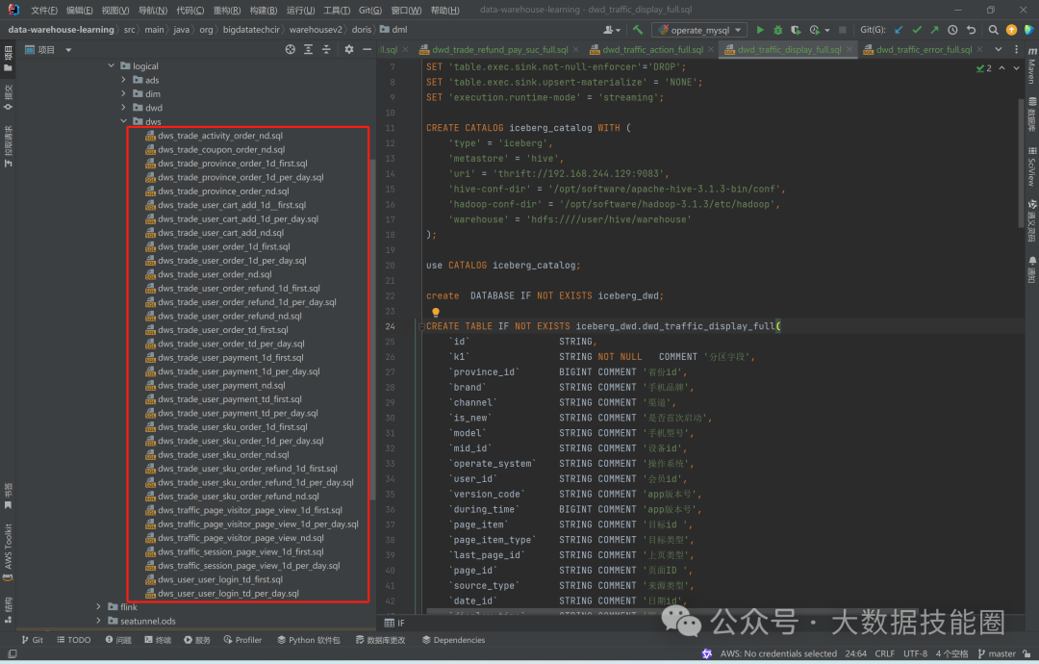Switch to dwd_traffic_error_full.sql tab
The height and width of the screenshot is (664, 1039).
923,49
